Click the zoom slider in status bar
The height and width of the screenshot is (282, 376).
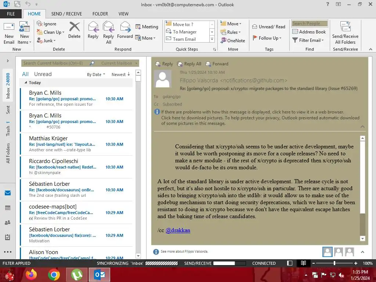tap(335, 263)
